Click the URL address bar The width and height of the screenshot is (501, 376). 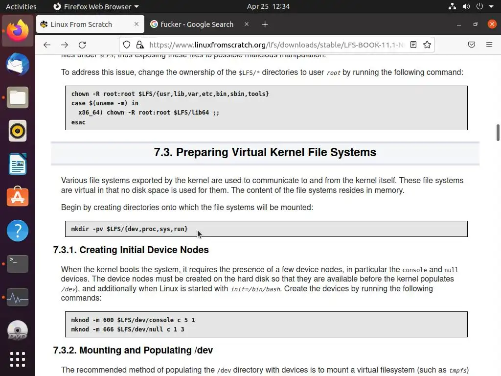pyautogui.click(x=277, y=45)
